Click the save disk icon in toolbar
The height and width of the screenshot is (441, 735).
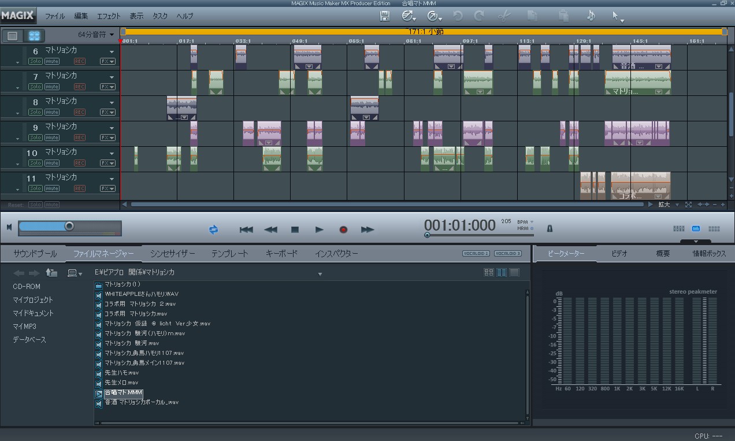pos(385,16)
